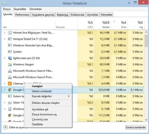Click the Windows Gezgini folder icon

click(x=10, y=65)
